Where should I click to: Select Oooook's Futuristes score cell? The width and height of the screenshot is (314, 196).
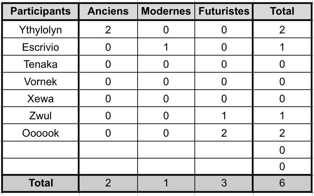(224, 133)
